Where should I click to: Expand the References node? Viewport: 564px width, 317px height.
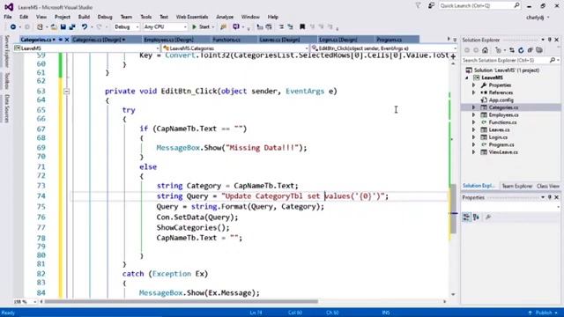(x=474, y=92)
